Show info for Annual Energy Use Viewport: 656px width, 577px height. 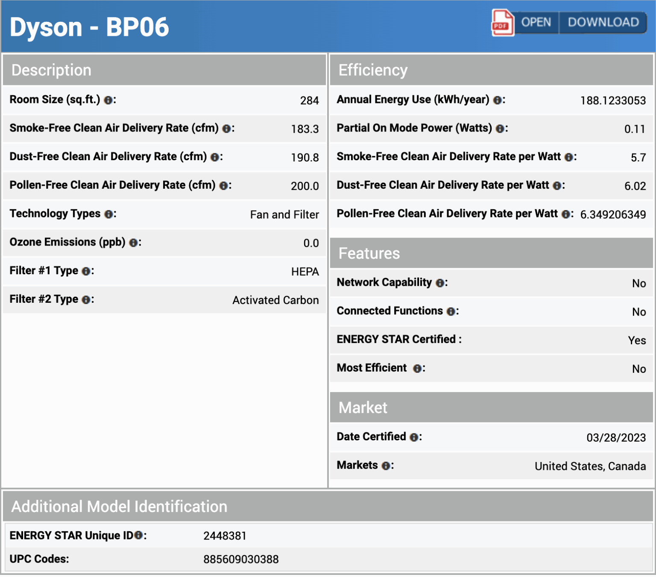498,100
